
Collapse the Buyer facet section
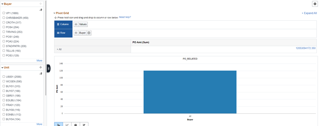pyautogui.click(x=2, y=4)
